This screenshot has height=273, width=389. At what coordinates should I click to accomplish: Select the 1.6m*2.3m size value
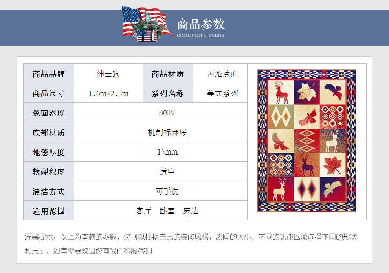109,93
